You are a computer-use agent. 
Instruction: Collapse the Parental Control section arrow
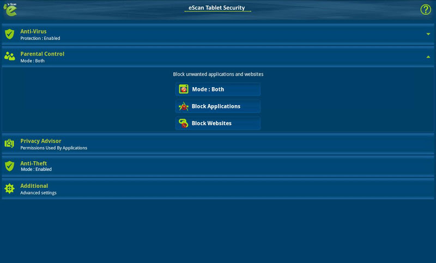point(428,57)
